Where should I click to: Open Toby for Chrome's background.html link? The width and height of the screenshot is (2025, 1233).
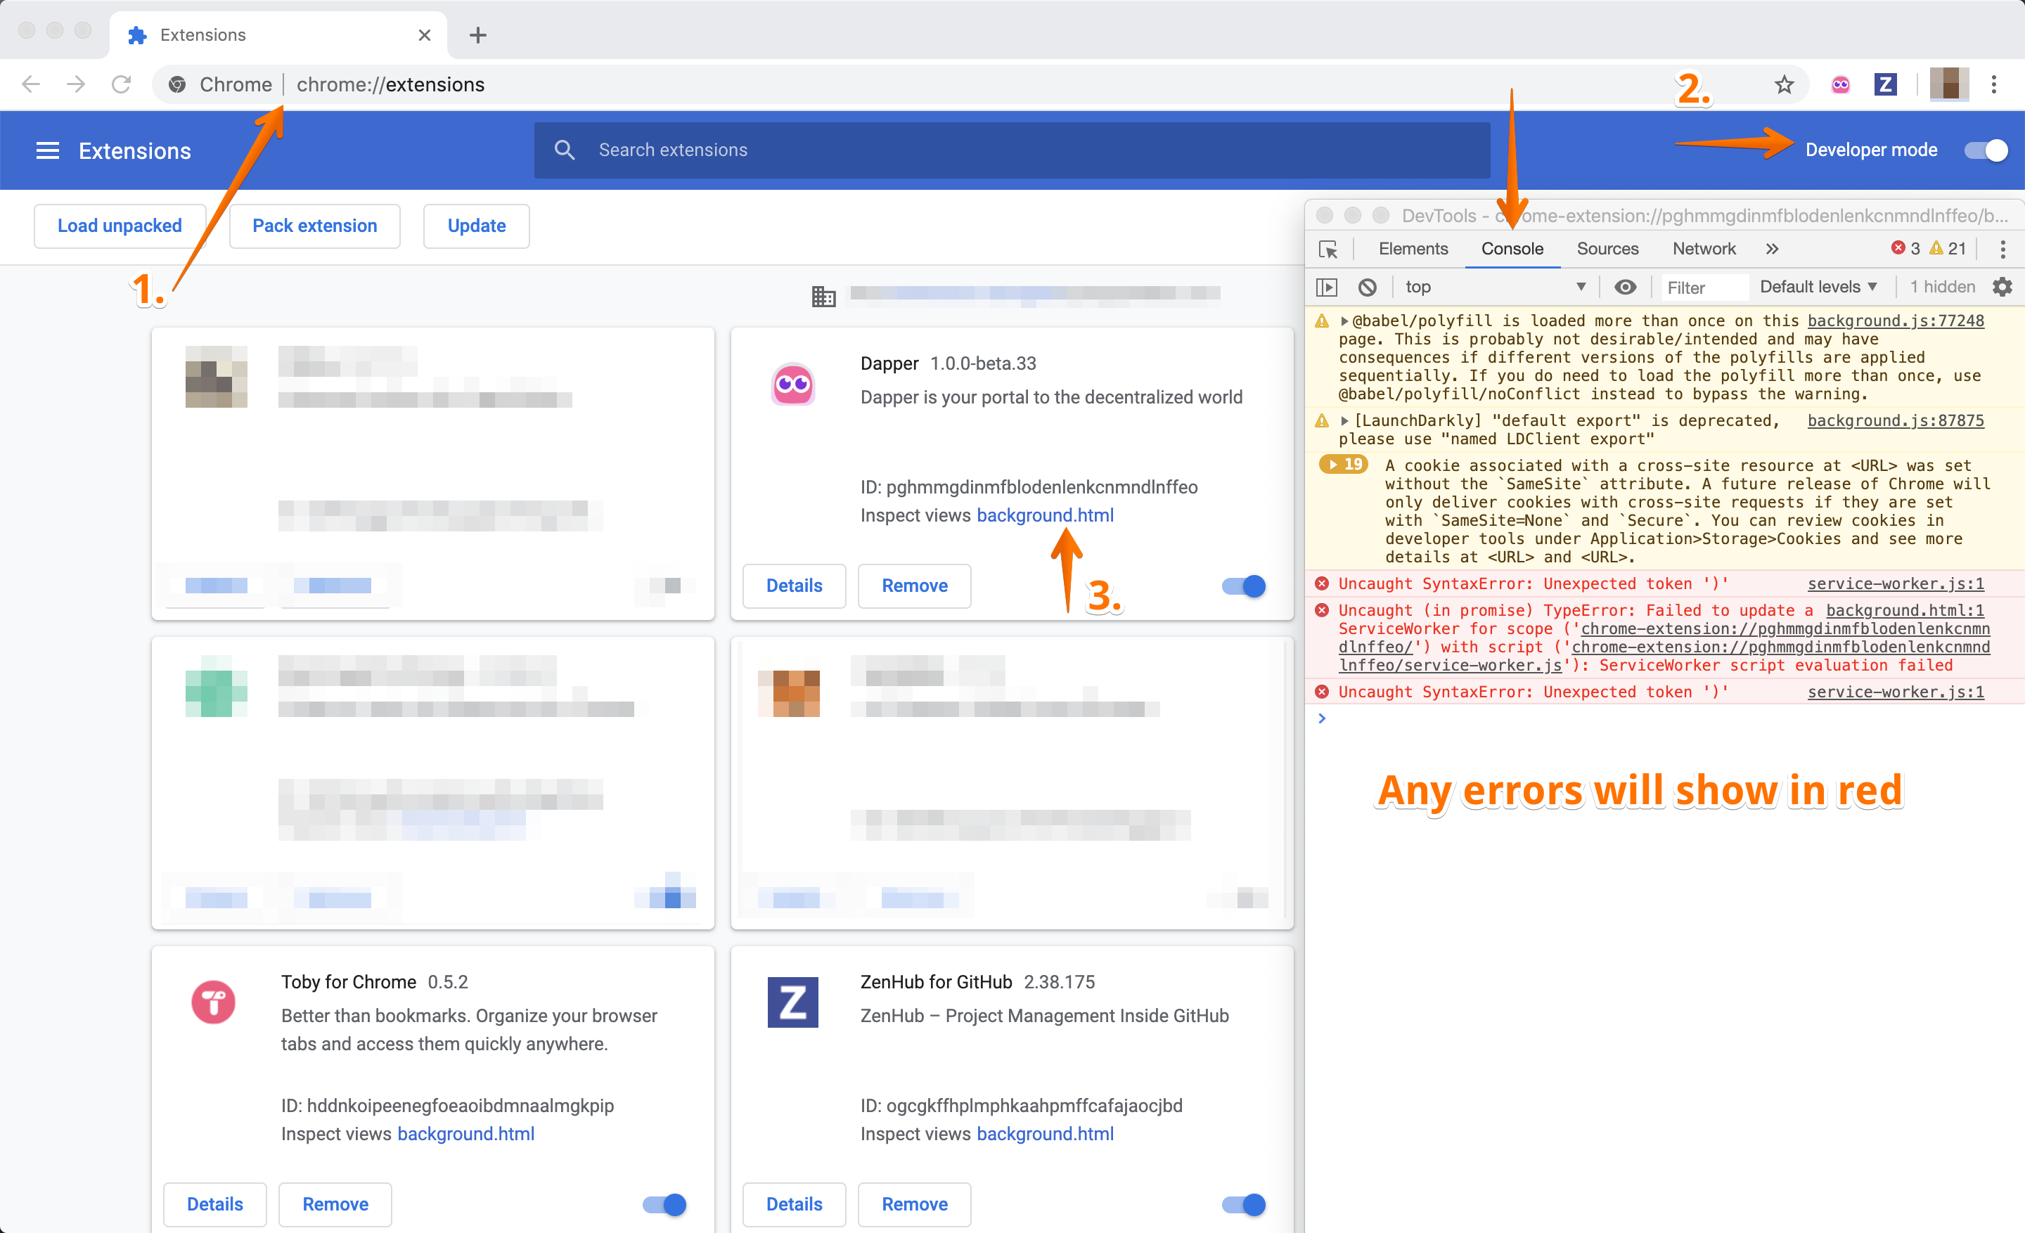click(465, 1134)
